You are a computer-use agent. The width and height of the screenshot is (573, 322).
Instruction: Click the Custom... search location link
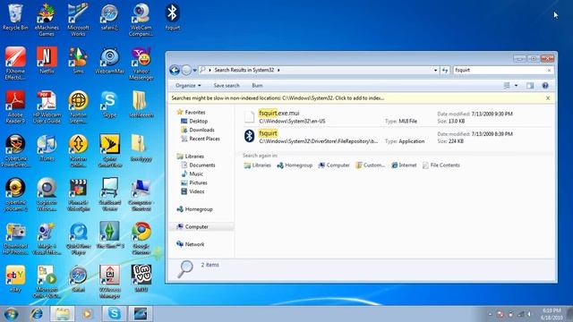(x=370, y=165)
